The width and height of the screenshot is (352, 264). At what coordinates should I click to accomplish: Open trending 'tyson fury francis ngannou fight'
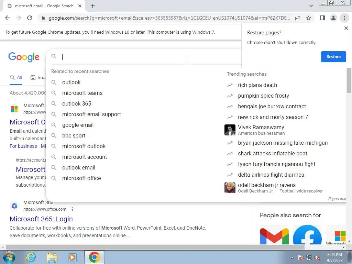coord(277,164)
